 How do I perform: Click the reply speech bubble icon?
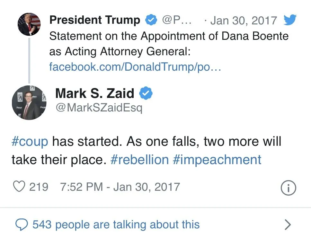(22, 224)
